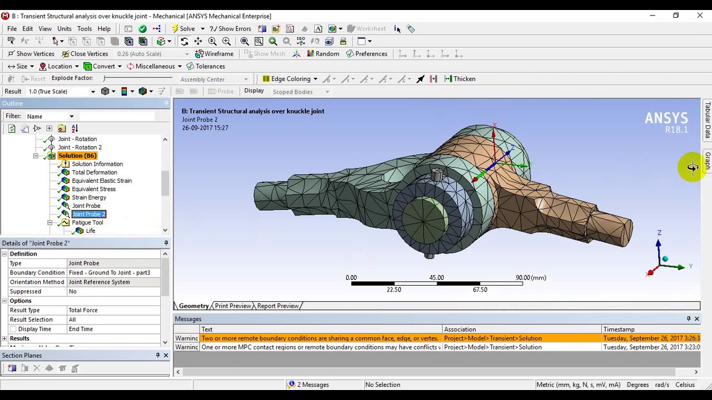Viewport: 712px width, 400px height.
Task: Open the Edit menu
Action: click(x=28, y=29)
